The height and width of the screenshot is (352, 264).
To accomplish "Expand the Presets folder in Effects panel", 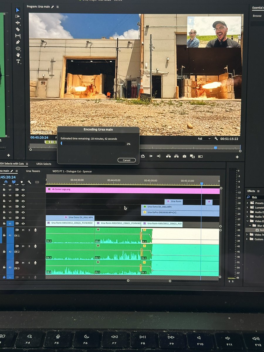I will [x=247, y=203].
